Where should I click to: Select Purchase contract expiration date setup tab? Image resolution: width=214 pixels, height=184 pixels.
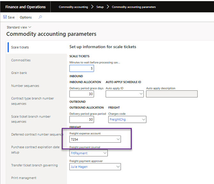coord(35,150)
